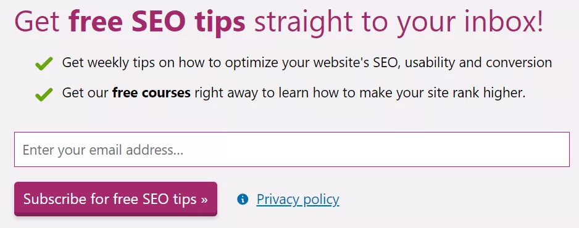Open the Privacy policy link
The width and height of the screenshot is (579, 228).
point(298,199)
